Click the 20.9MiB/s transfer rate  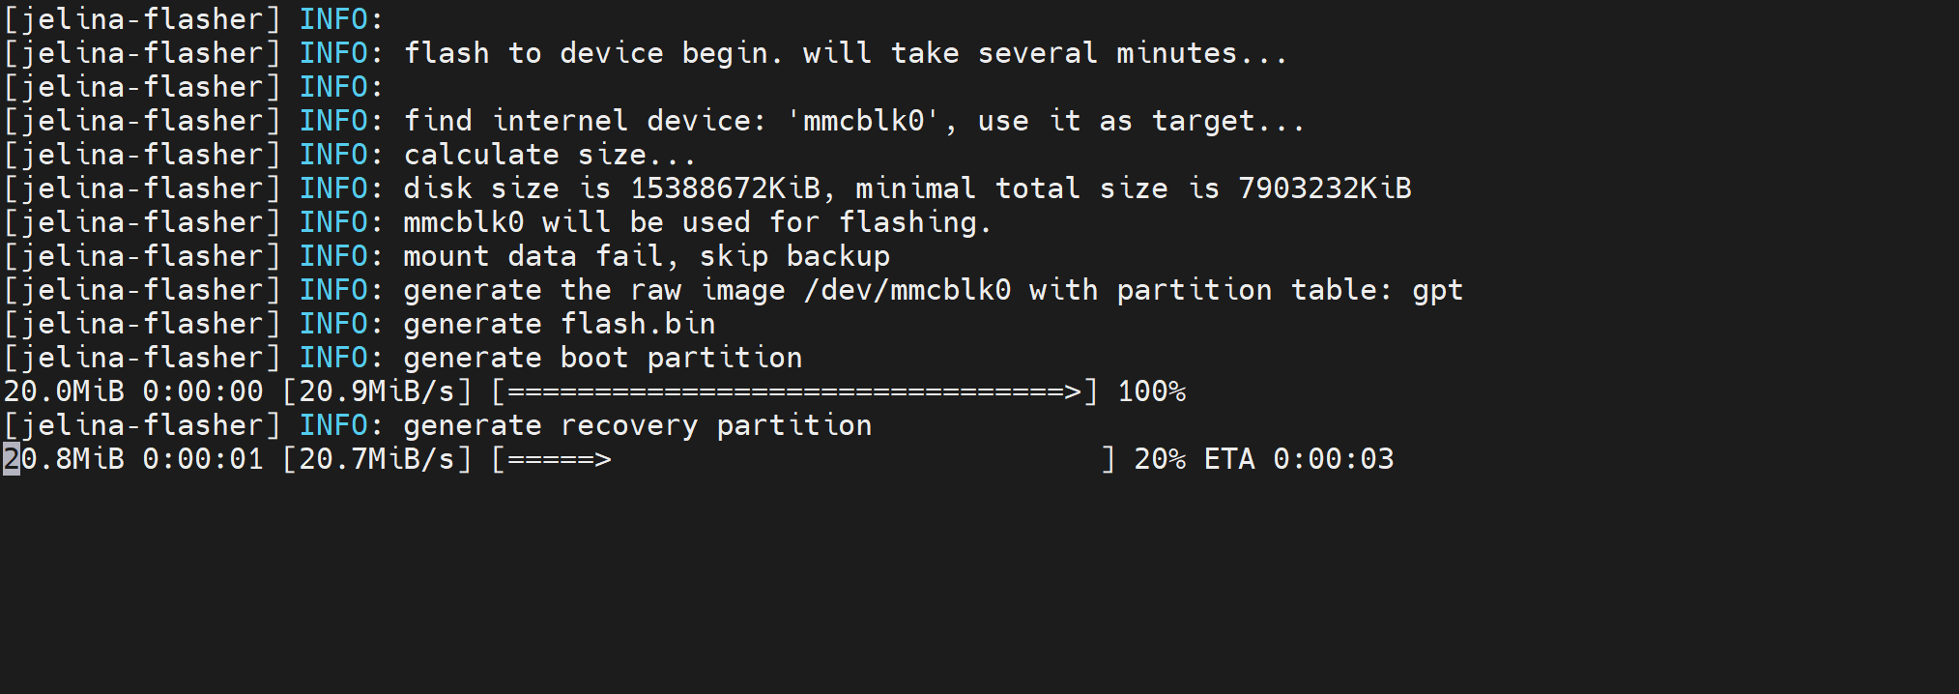tap(377, 391)
